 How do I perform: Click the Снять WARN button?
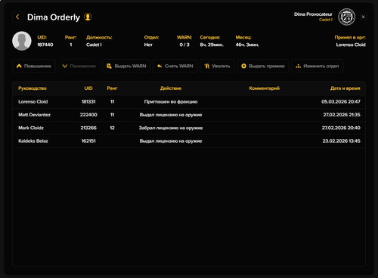pyautogui.click(x=175, y=66)
